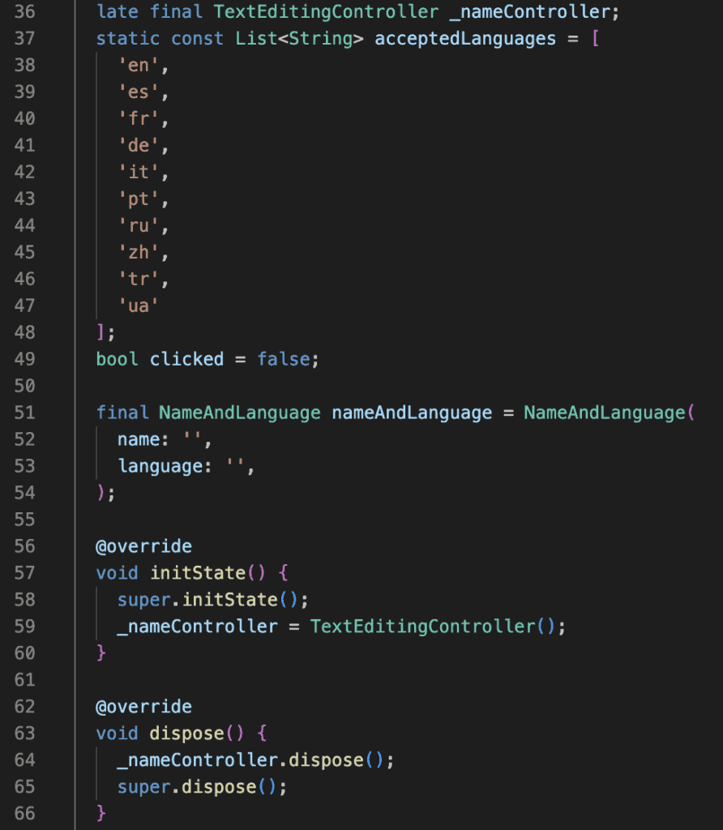The height and width of the screenshot is (830, 723).
Task: Click line number 57 in gutter
Action: [24, 573]
